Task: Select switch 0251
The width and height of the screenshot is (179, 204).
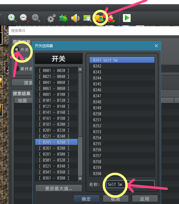Action: click(122, 120)
